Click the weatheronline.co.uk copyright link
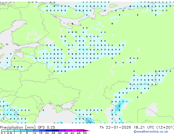Viewport: 174px width, 134px height. click(x=151, y=132)
